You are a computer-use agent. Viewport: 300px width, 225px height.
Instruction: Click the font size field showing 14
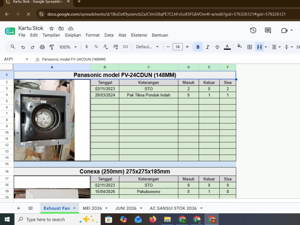pos(178,47)
